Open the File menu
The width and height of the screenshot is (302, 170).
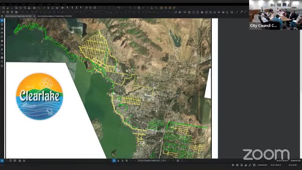[10, 4]
